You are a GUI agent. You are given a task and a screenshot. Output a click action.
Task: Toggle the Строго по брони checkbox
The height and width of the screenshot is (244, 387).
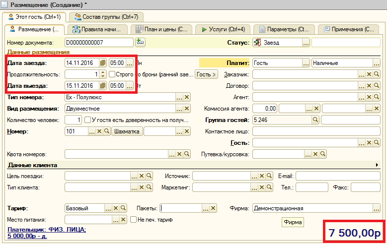112,74
